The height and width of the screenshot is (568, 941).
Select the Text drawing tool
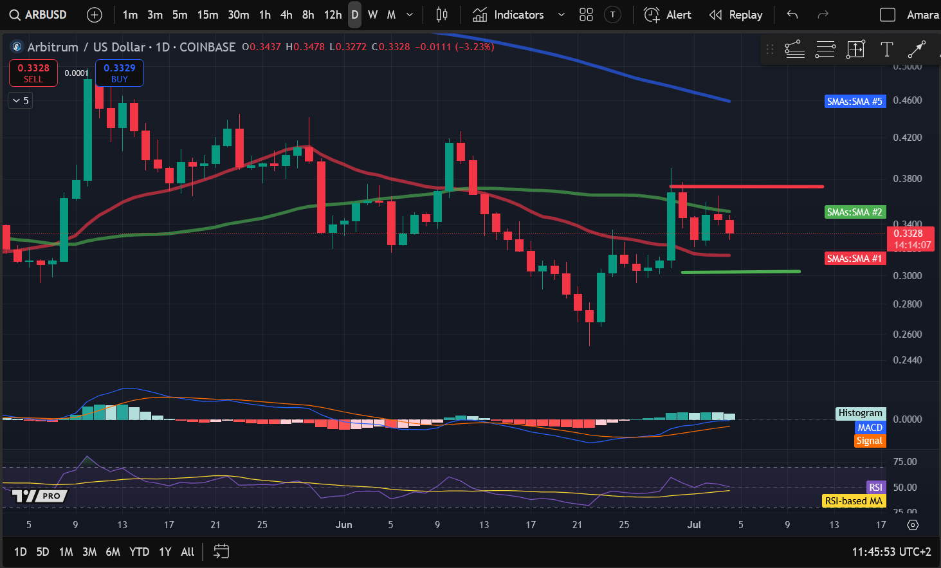coord(886,49)
